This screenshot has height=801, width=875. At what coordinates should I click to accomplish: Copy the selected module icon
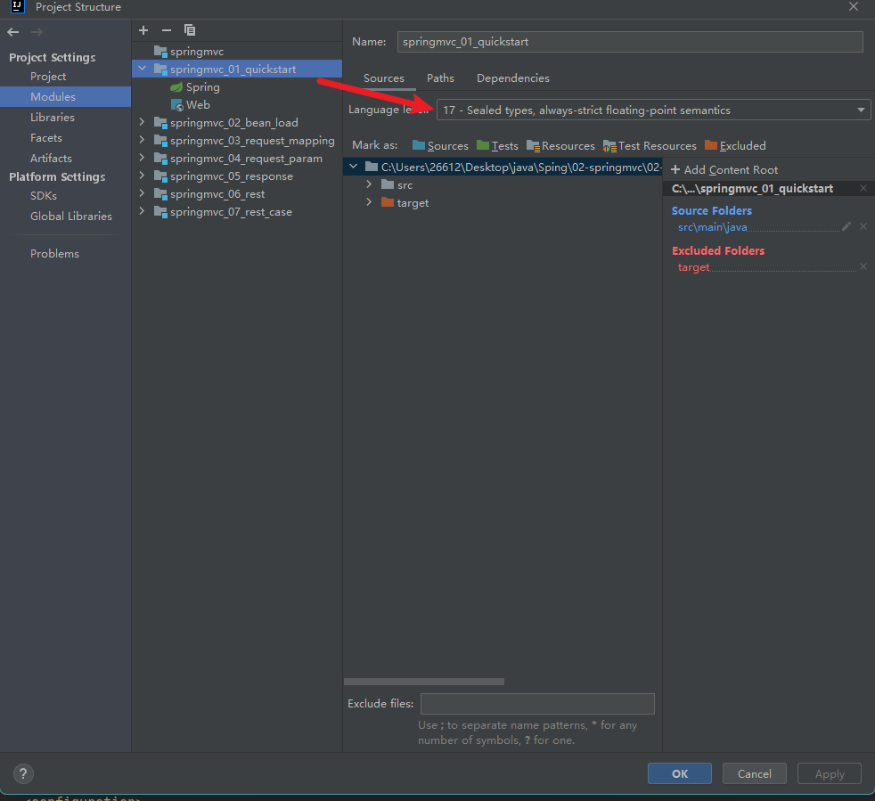[190, 30]
